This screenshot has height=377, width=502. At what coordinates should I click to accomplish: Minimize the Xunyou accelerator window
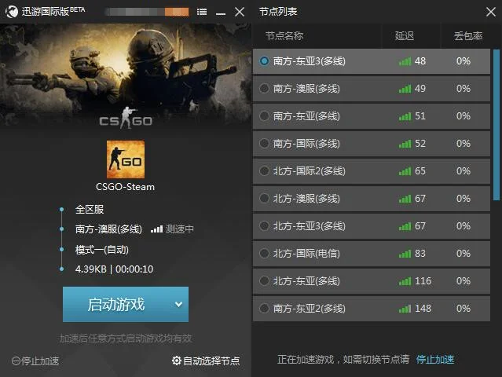point(221,13)
